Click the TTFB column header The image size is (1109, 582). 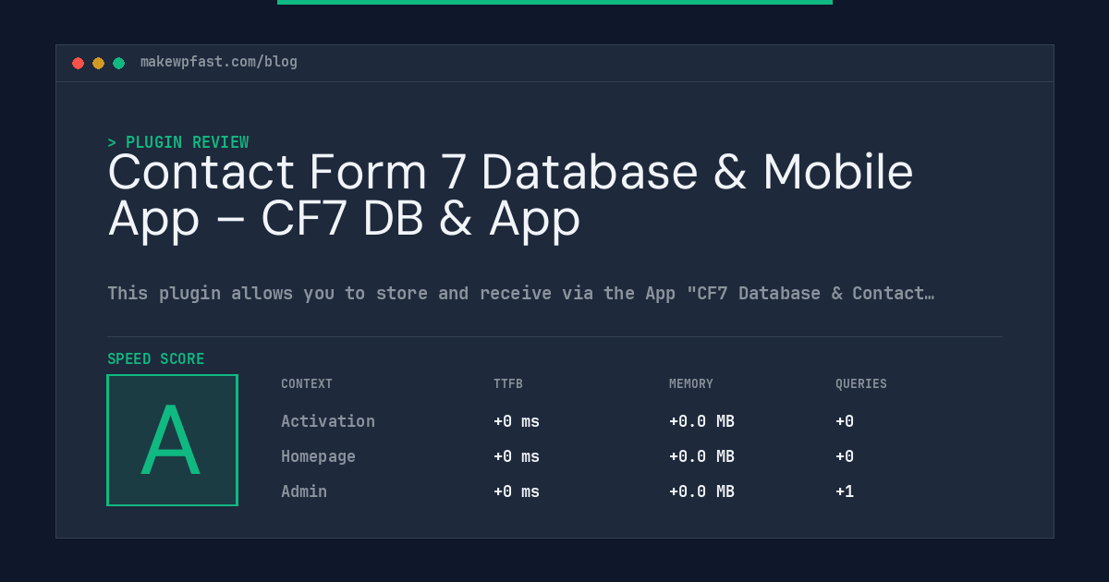click(508, 384)
